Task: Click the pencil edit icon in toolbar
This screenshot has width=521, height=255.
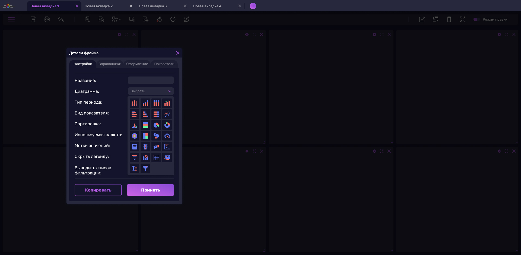Action: coord(422,19)
